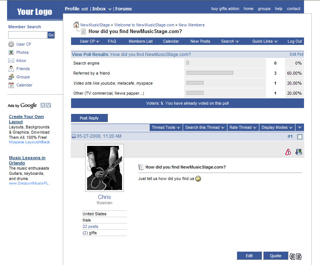
Task: Click the User CP gear icon in sidebar
Action: click(11, 44)
